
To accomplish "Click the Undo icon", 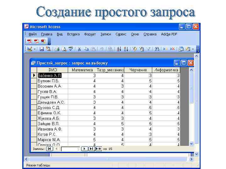I will [x=102, y=49].
